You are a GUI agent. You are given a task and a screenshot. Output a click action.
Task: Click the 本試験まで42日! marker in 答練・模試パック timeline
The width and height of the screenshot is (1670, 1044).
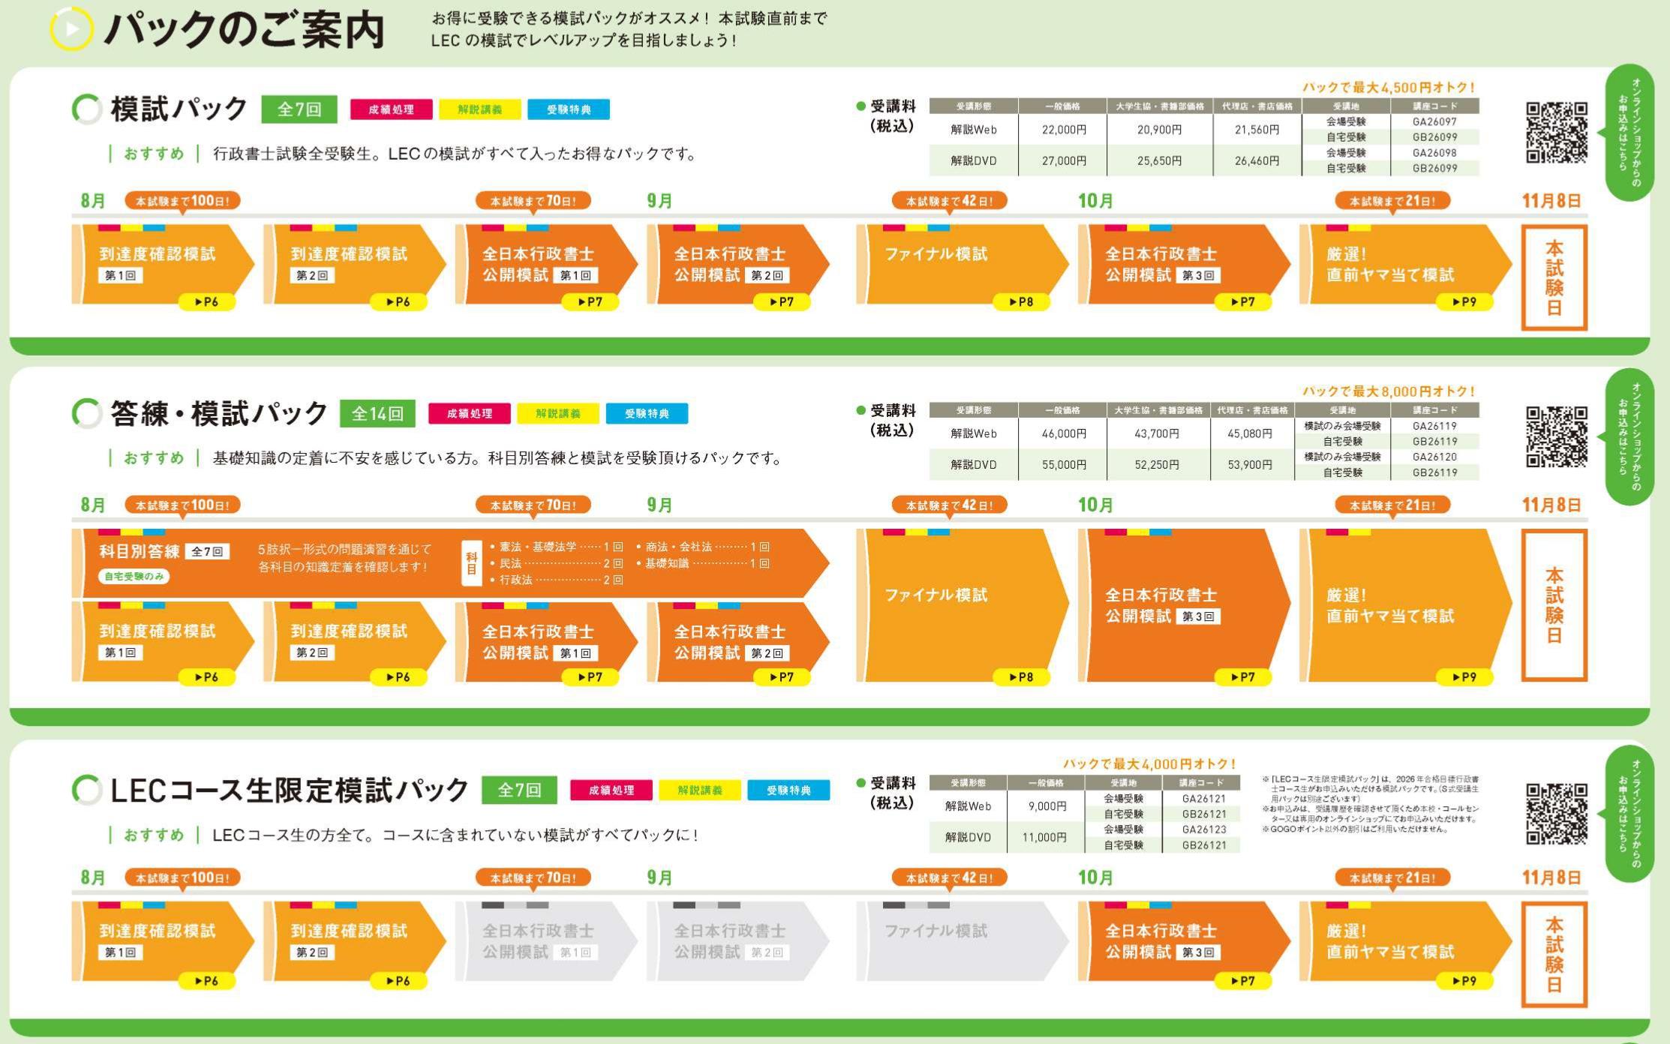[x=949, y=505]
